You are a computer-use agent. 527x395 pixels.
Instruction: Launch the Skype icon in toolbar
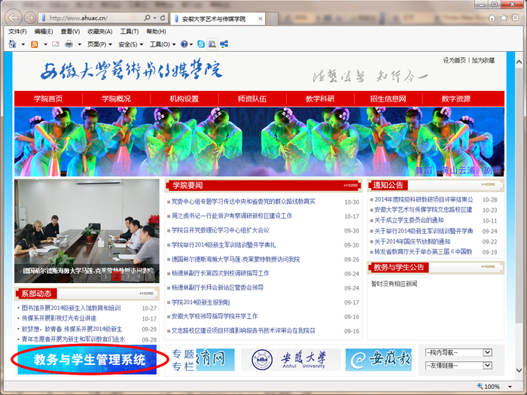pyautogui.click(x=201, y=44)
